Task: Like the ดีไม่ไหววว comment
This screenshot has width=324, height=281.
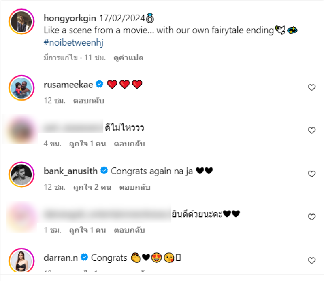Action: point(311,130)
